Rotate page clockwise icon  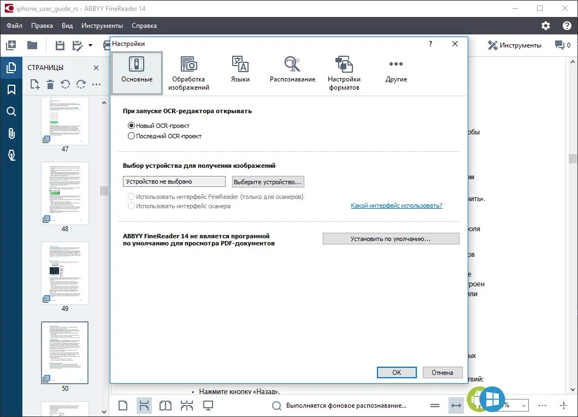(x=81, y=84)
